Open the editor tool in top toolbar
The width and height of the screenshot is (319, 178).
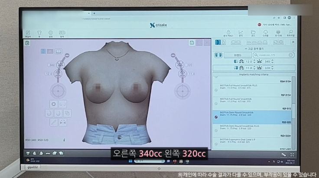coord(28,34)
